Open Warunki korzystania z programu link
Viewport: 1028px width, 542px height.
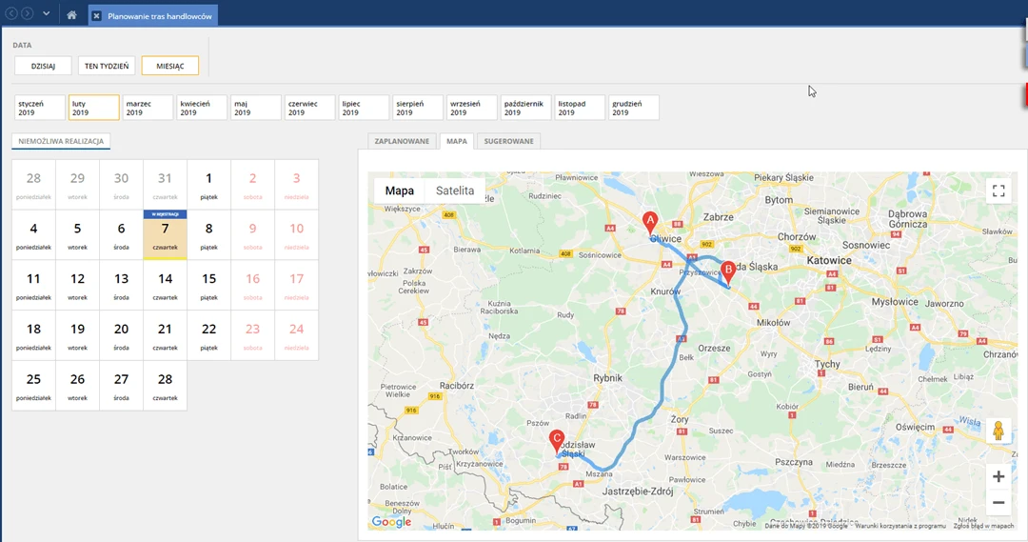900,526
